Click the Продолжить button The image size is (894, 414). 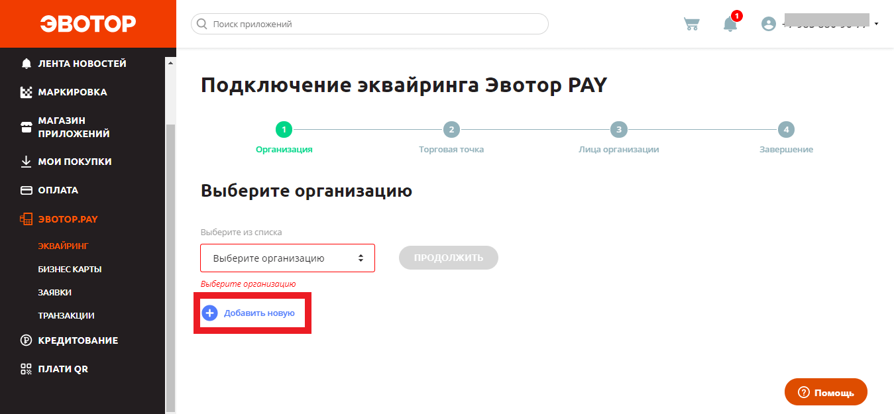tap(449, 258)
